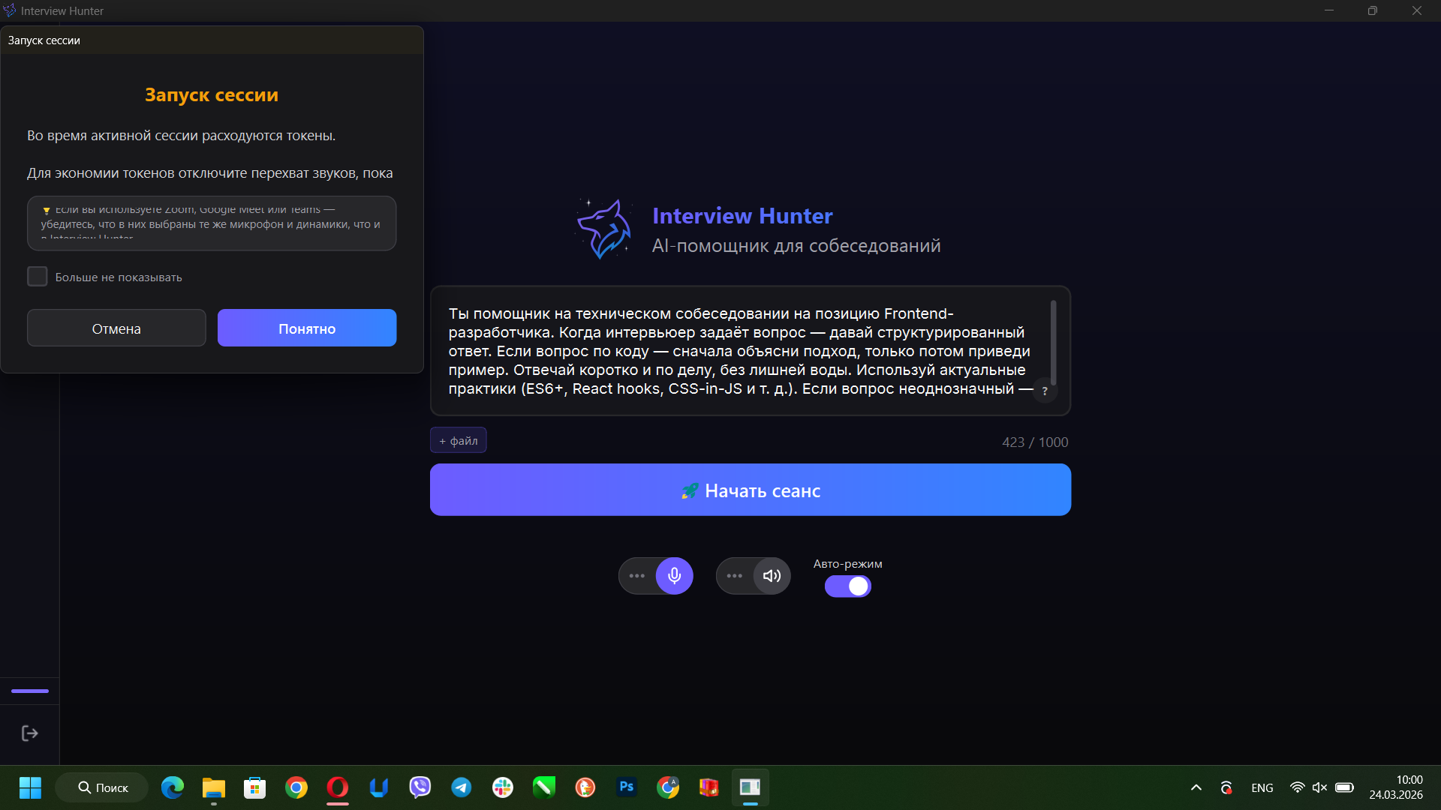This screenshot has height=810, width=1441.
Task: Open Viber from the taskbar
Action: [x=420, y=787]
